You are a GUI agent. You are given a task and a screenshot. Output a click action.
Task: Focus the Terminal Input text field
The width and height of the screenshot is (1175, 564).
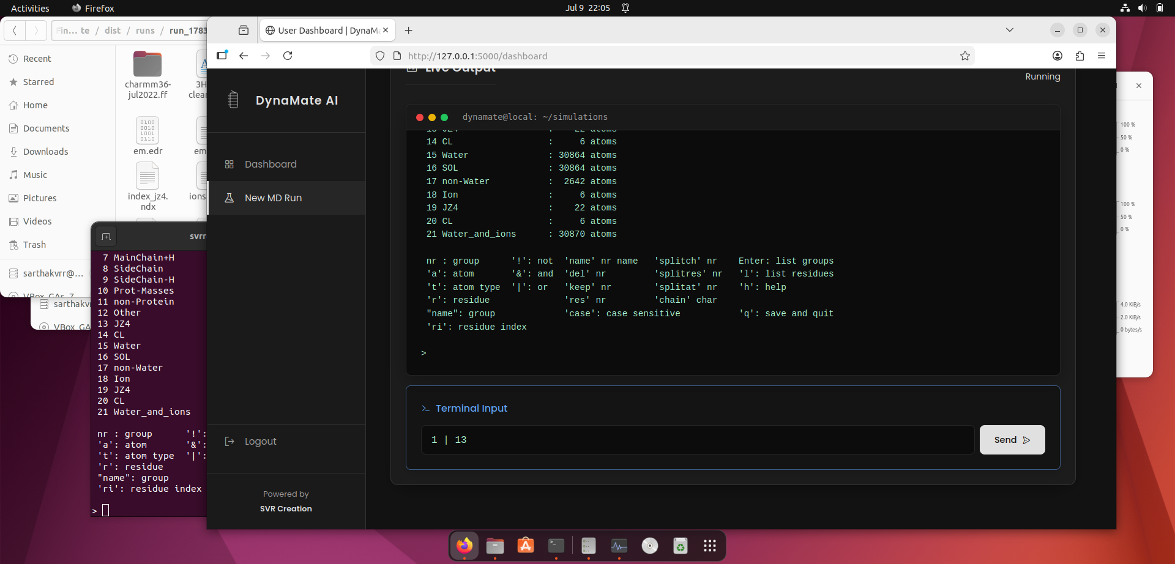click(x=698, y=440)
